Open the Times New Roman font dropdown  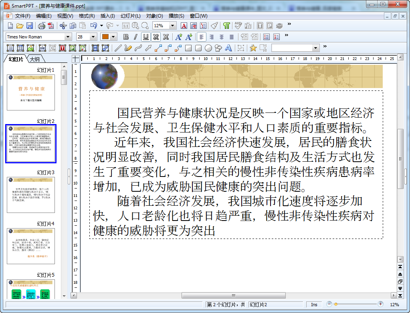click(x=68, y=37)
